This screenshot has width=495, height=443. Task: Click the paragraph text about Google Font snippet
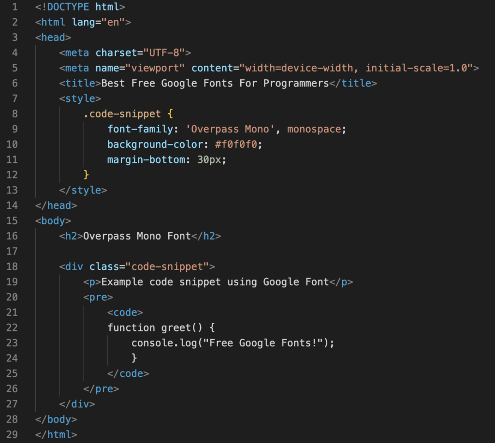tap(218, 282)
